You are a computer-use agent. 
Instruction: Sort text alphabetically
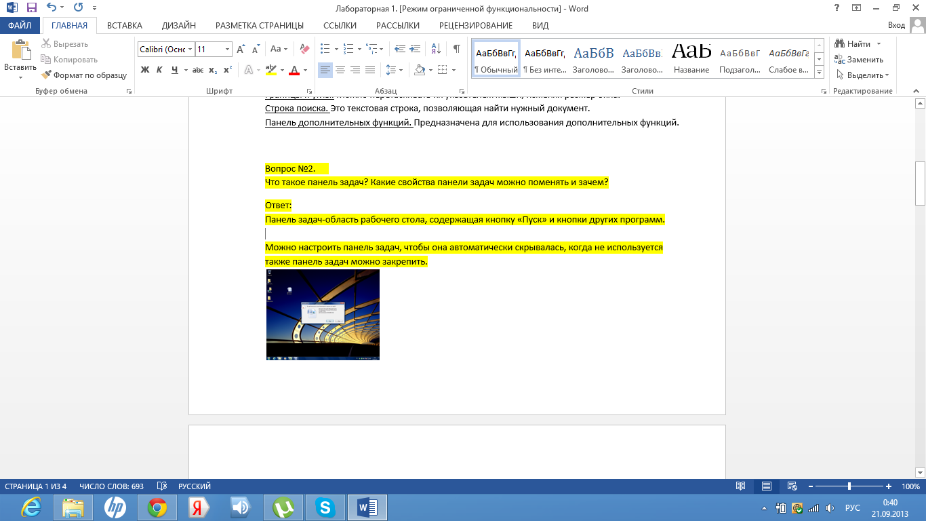click(x=436, y=49)
